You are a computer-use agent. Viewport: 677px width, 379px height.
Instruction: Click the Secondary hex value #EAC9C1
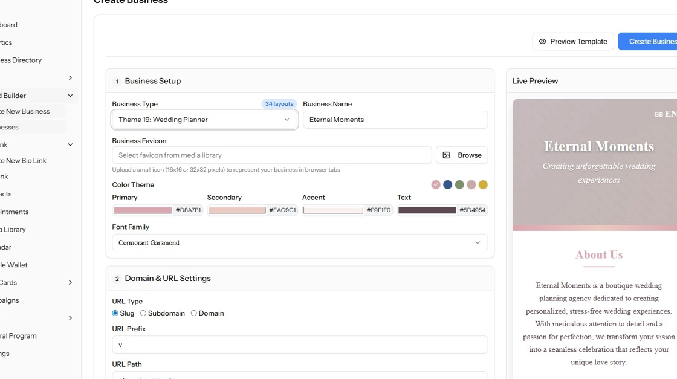coord(282,210)
